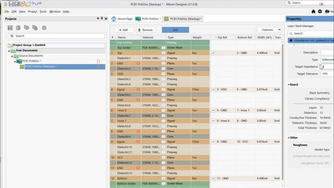Click the third Projects toolbar folder icon

pyautogui.click(x=27, y=28)
